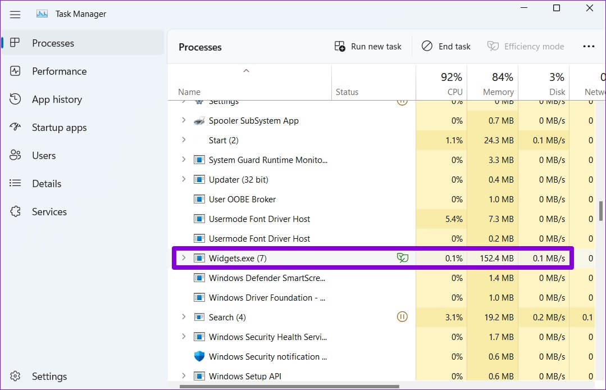Click the 152.4 MB memory value
The width and height of the screenshot is (606, 390).
[x=496, y=258]
